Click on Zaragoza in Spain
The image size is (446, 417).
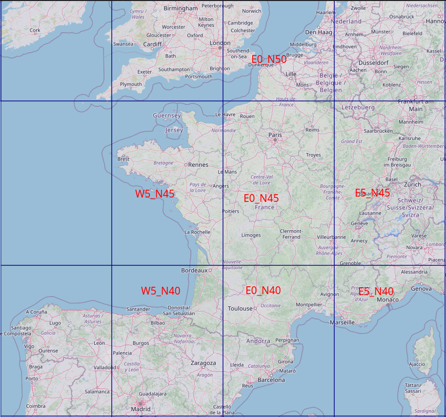point(203,363)
